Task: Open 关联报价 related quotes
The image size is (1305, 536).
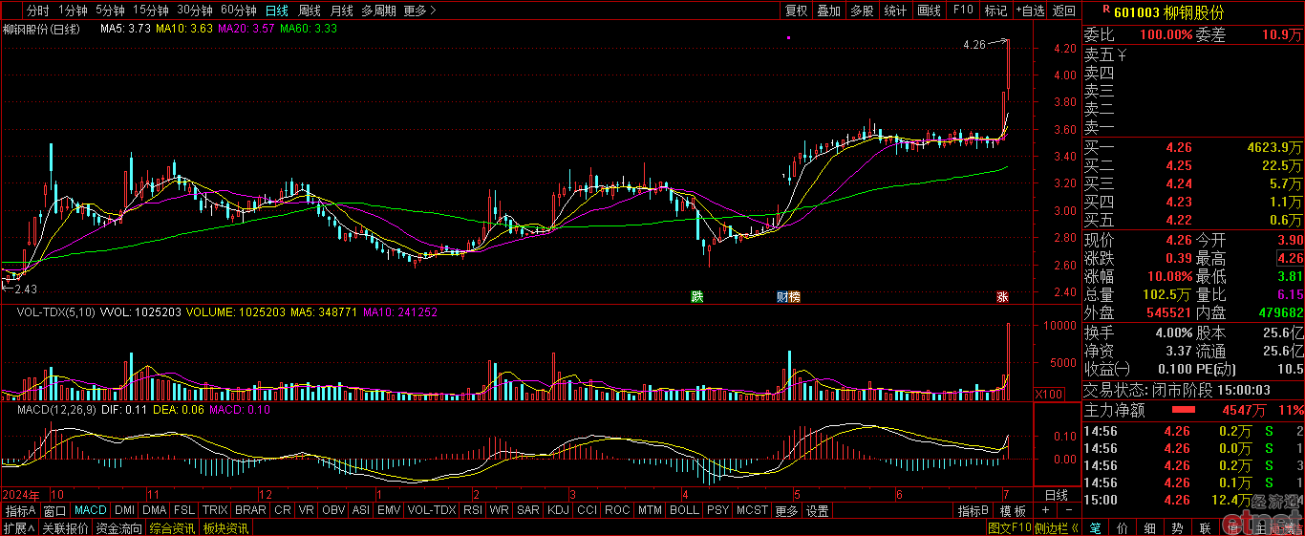Action: coord(65,527)
